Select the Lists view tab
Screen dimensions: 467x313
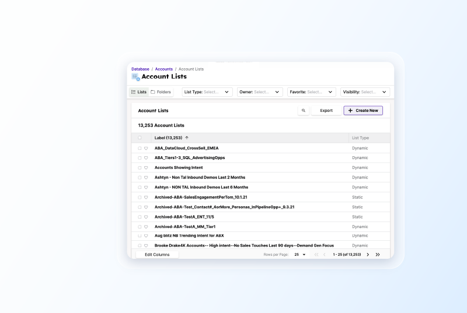click(x=139, y=92)
